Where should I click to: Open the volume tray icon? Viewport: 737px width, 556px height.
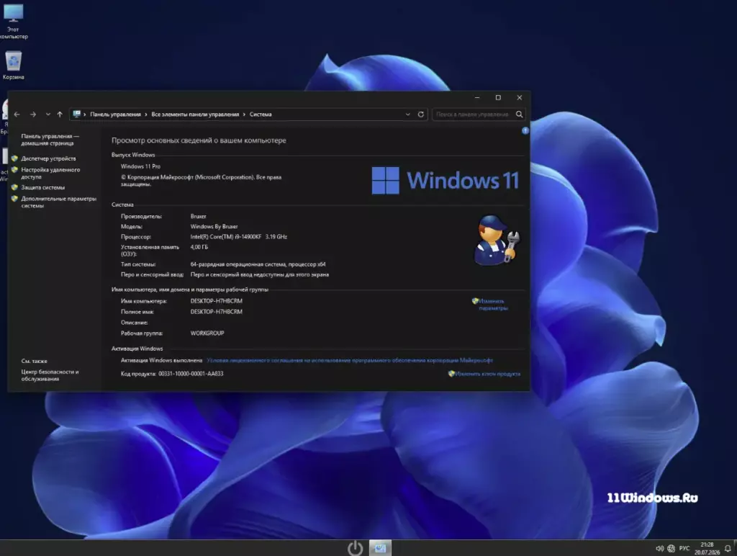659,549
